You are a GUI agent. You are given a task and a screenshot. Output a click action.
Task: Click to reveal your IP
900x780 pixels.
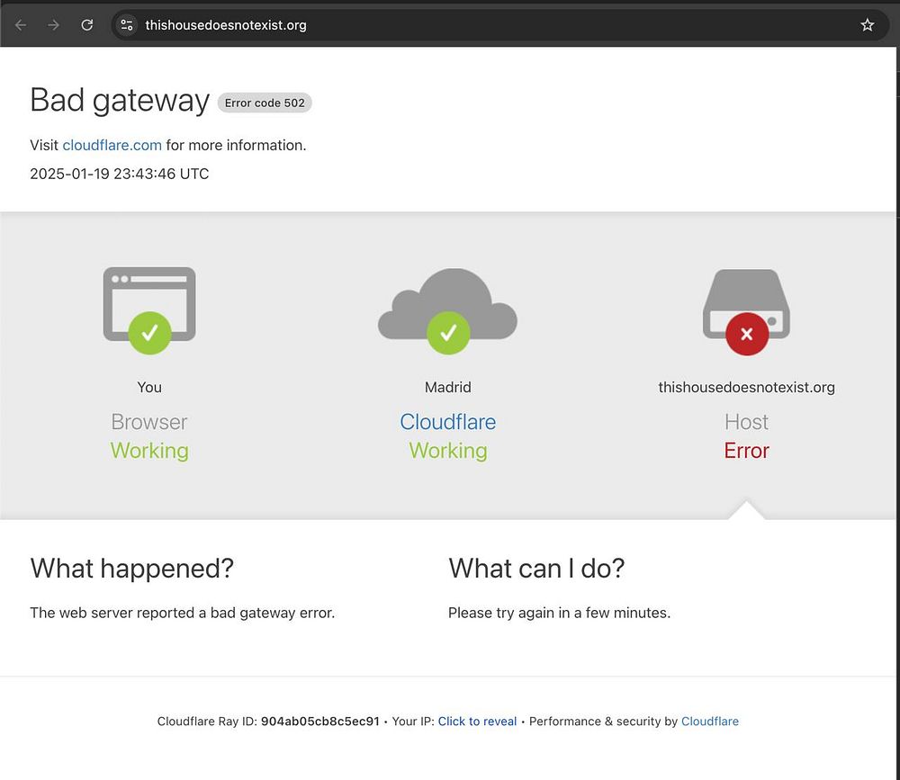(x=477, y=722)
